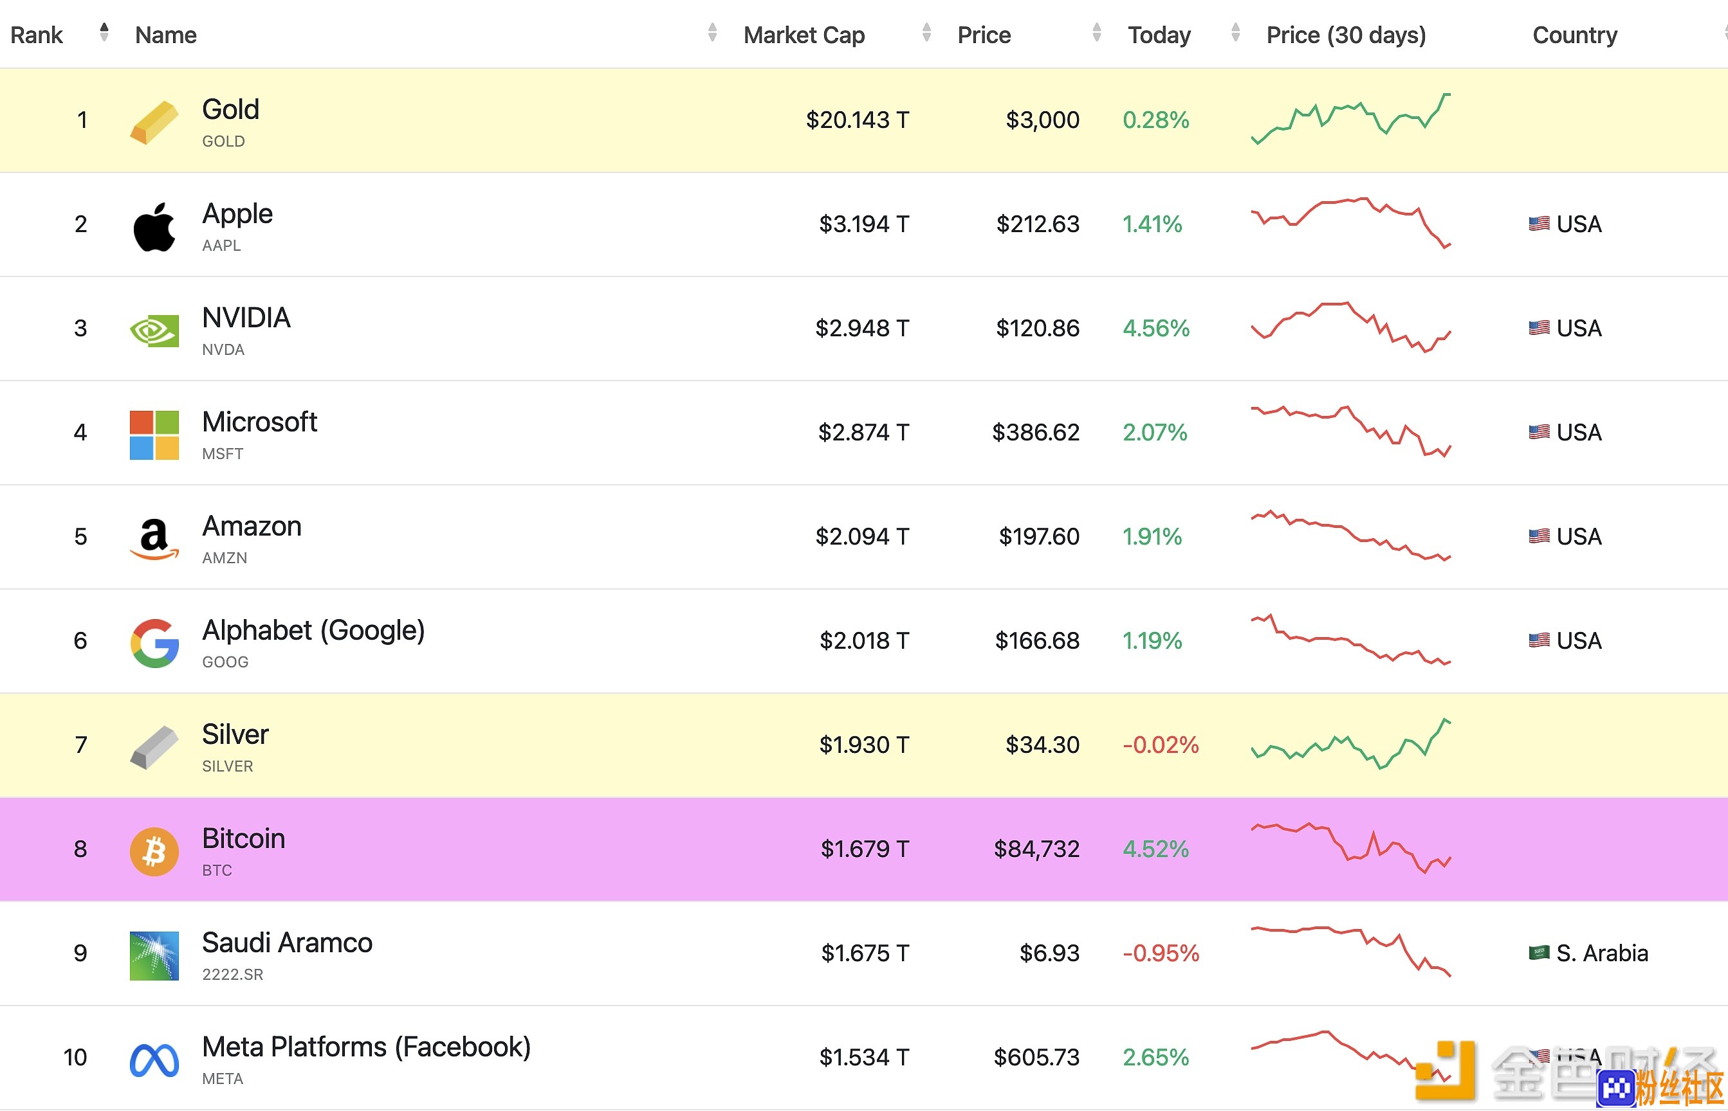Click the $386.62 Microsoft price
Screen dimensions: 1728x1111
pyautogui.click(x=1035, y=432)
